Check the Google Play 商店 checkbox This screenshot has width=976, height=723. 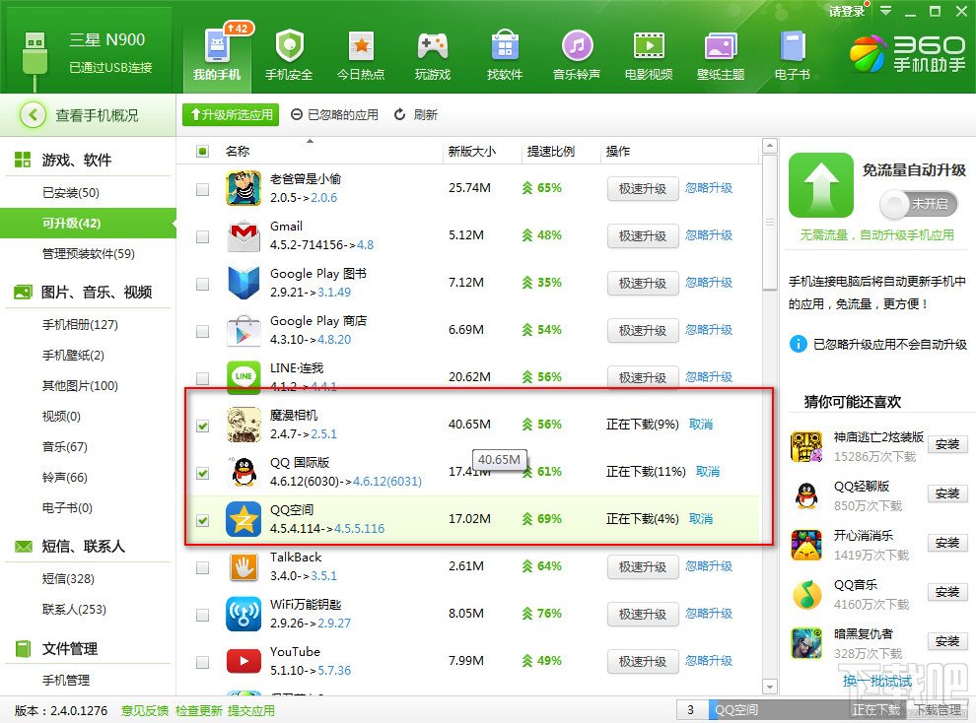(202, 331)
